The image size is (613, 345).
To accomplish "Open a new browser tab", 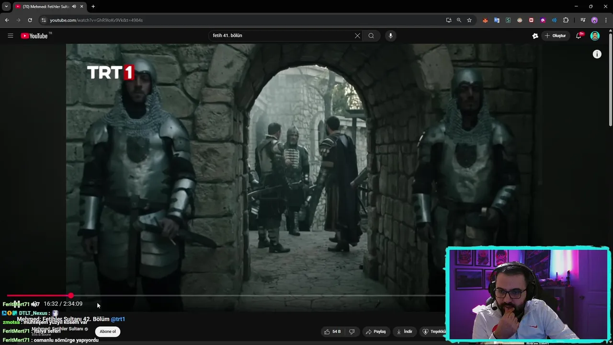I will point(93,6).
